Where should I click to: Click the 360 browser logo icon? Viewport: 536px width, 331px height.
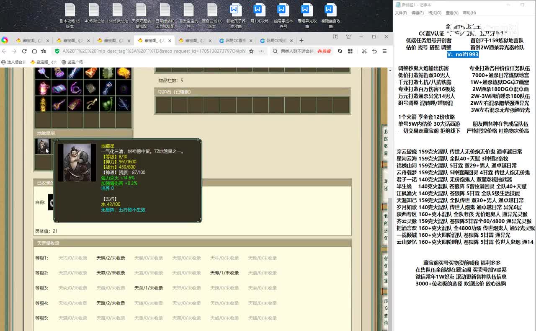[x=5, y=40]
